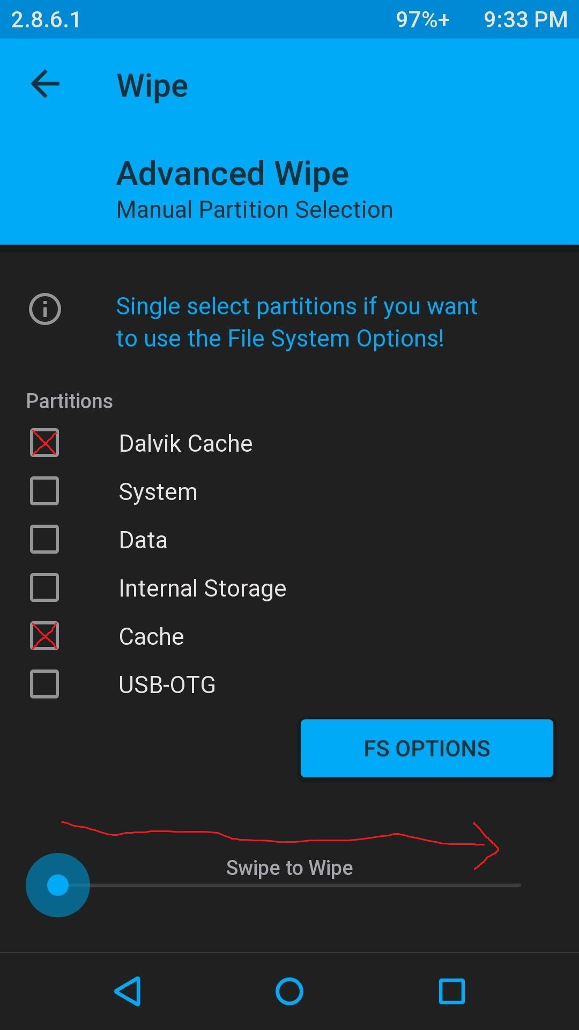Tap the back arrow in header
Image resolution: width=579 pixels, height=1030 pixels.
tap(45, 84)
